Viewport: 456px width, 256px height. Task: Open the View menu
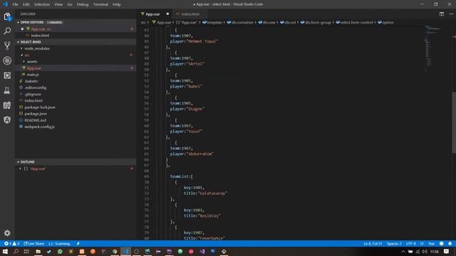pyautogui.click(x=58, y=4)
